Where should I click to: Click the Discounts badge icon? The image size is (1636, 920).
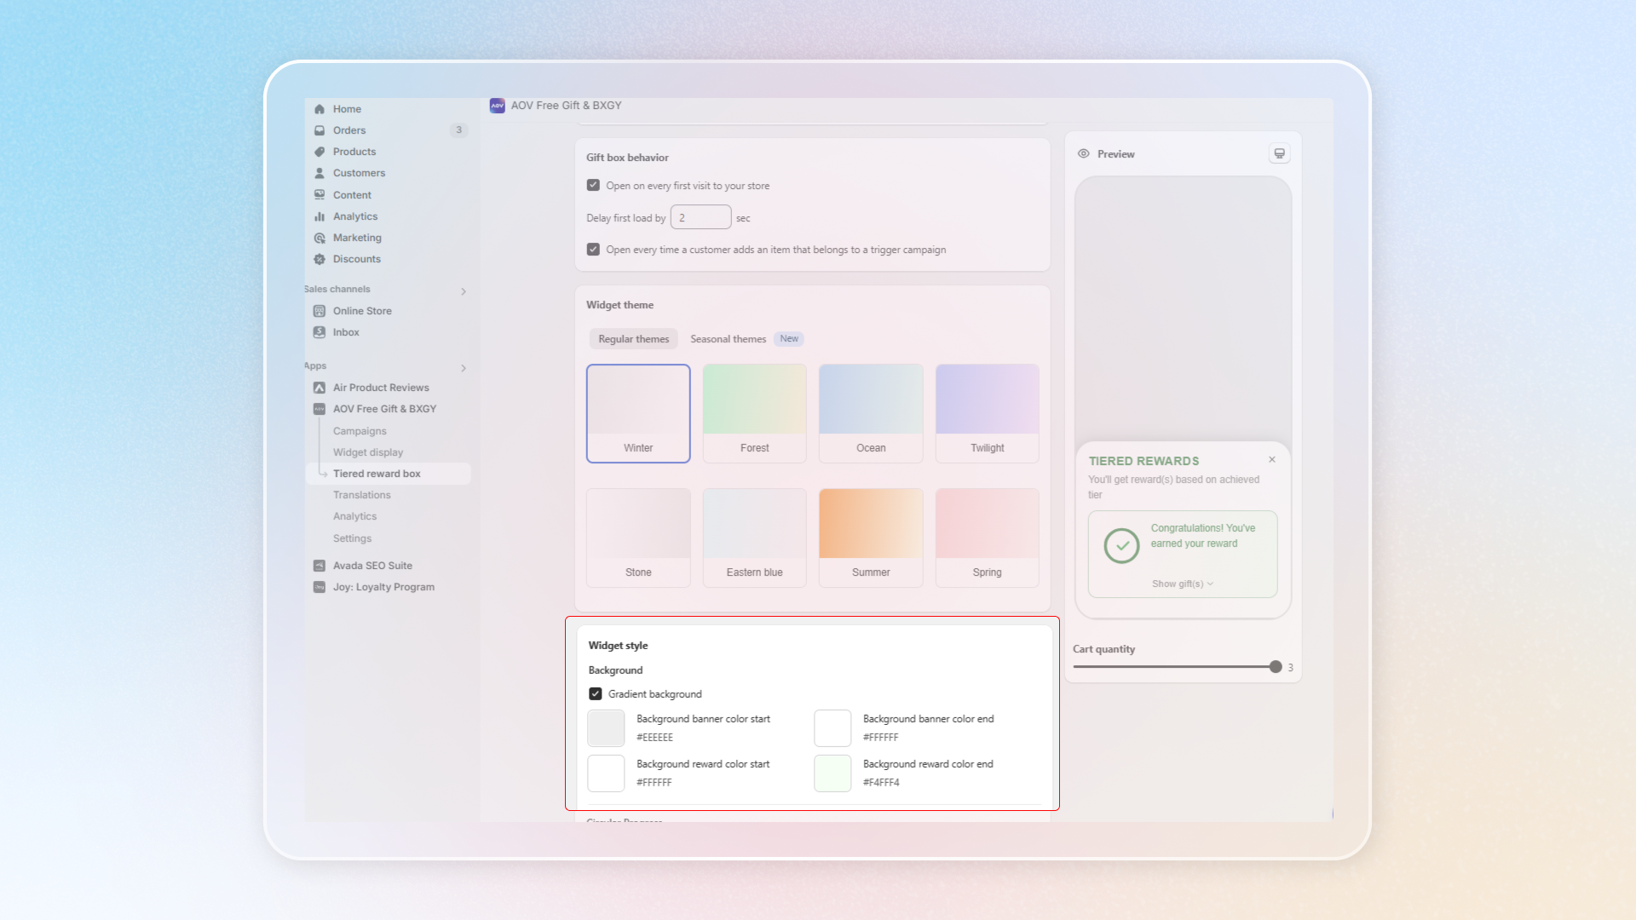320,259
